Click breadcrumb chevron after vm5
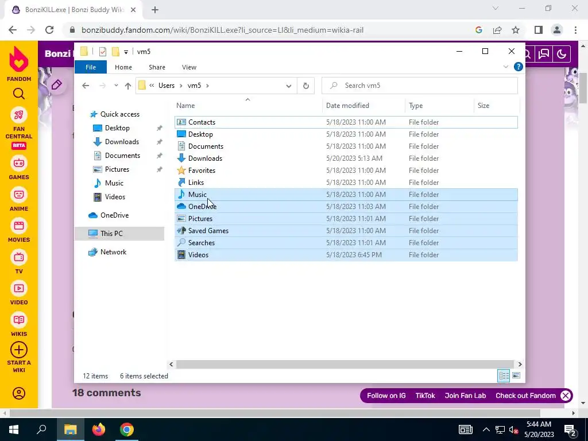 207,86
